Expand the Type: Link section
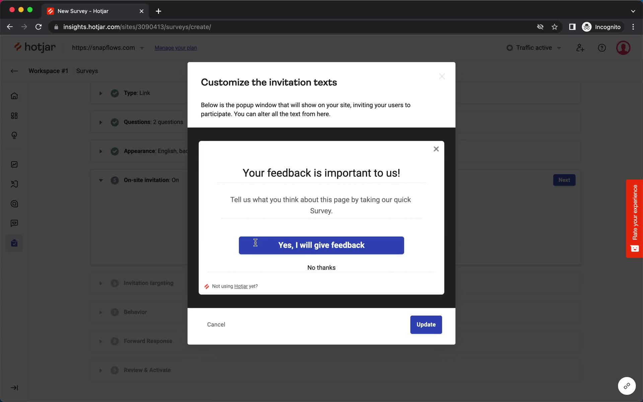 pyautogui.click(x=100, y=93)
